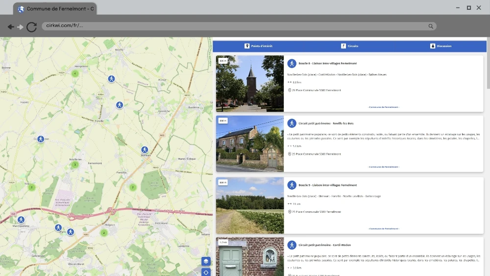
Task: Expand the cluster of 3 at Noville-les-Bois
Action: click(x=75, y=164)
